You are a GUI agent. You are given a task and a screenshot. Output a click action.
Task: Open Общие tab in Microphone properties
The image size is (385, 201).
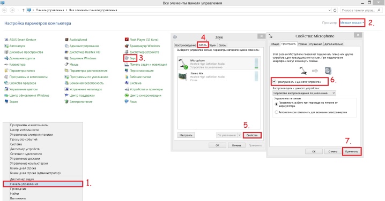click(275, 44)
